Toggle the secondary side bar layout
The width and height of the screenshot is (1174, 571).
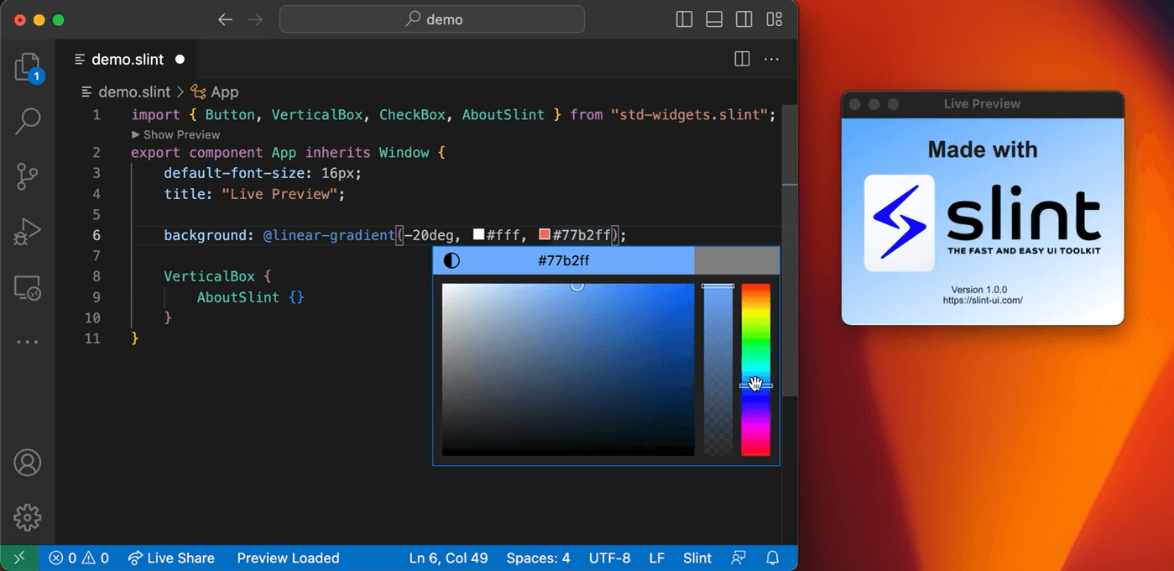(744, 19)
